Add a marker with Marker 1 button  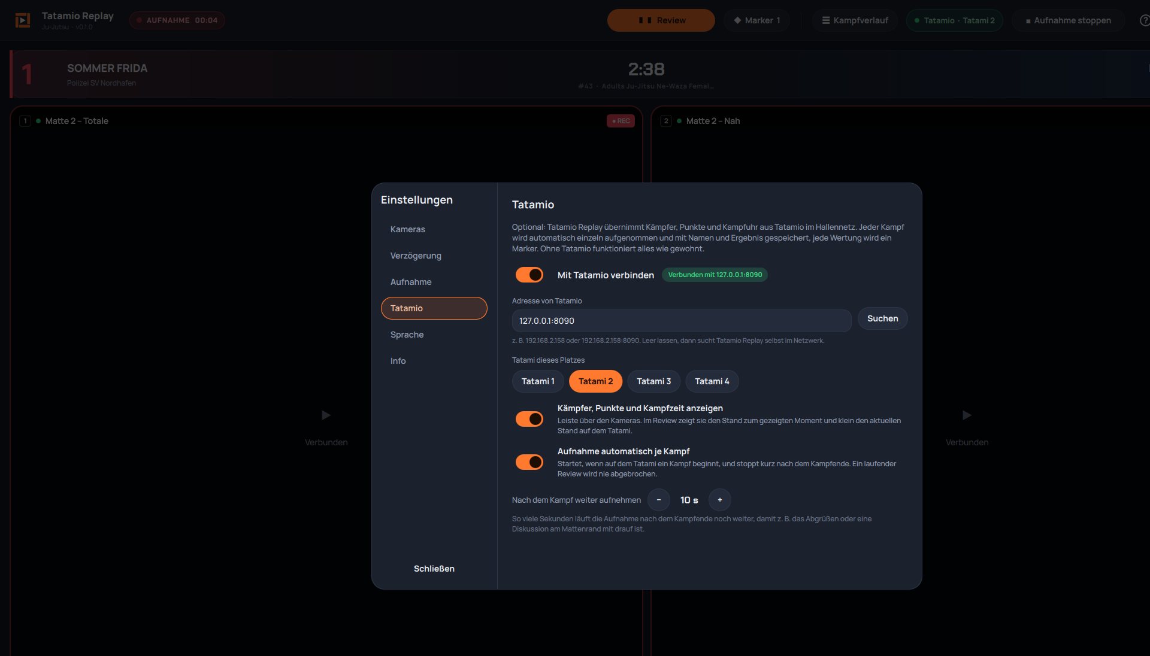point(756,20)
